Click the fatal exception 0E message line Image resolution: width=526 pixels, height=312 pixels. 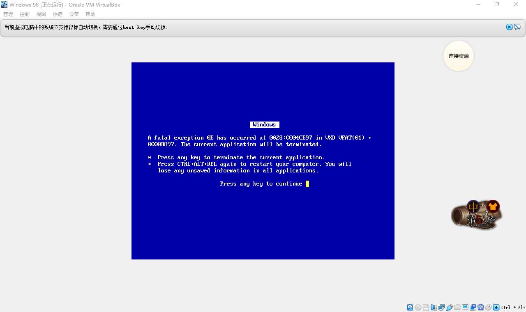(x=260, y=138)
